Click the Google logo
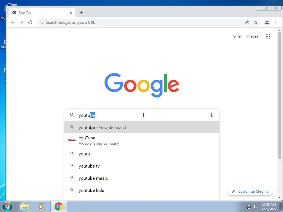 click(x=142, y=85)
